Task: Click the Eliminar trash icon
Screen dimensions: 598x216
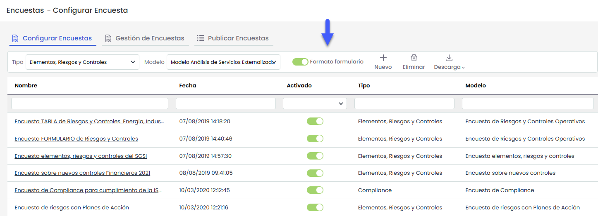Action: [x=414, y=58]
